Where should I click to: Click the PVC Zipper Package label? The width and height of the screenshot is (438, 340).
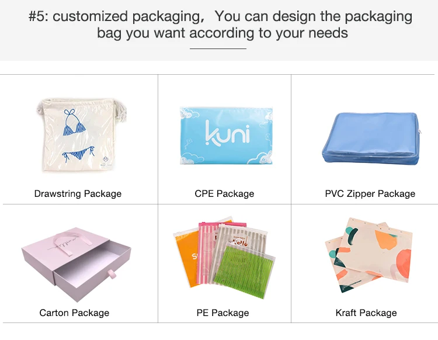370,193
